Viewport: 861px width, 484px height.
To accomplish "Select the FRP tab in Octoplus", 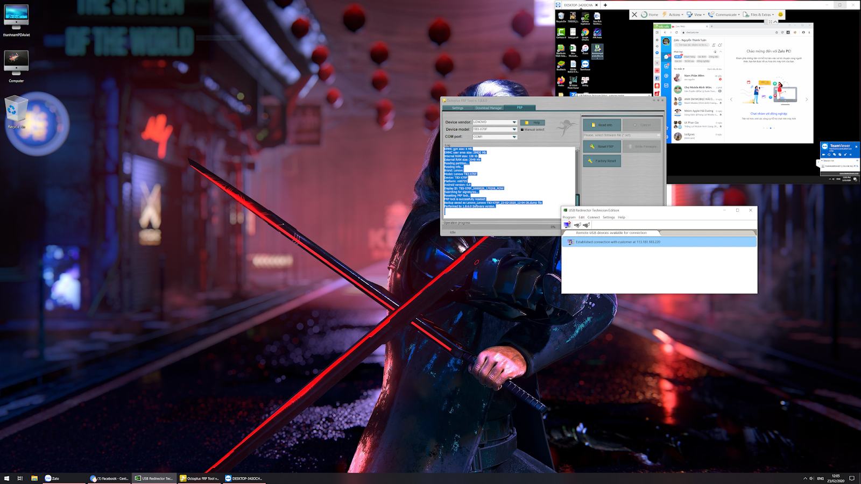I will pyautogui.click(x=520, y=108).
